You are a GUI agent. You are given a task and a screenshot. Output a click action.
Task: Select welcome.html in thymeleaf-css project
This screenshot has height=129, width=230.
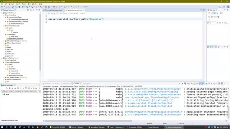(15, 73)
